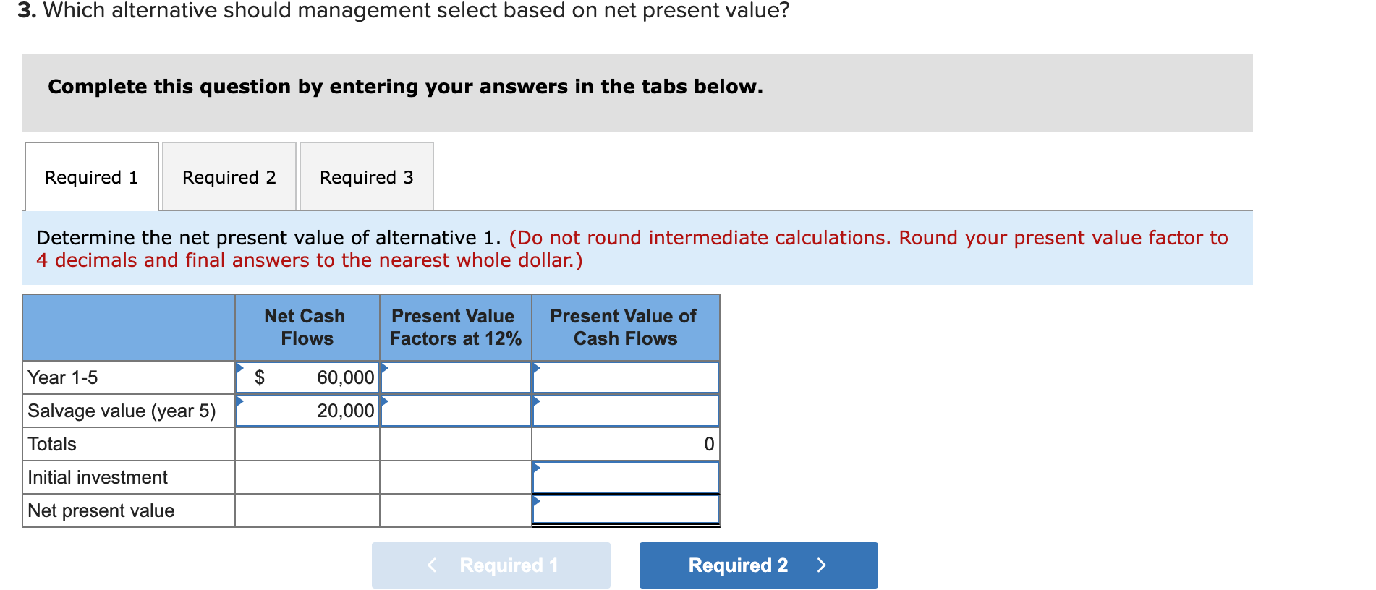Select the Present Value of Cash Flows cell for salvage value

click(626, 410)
